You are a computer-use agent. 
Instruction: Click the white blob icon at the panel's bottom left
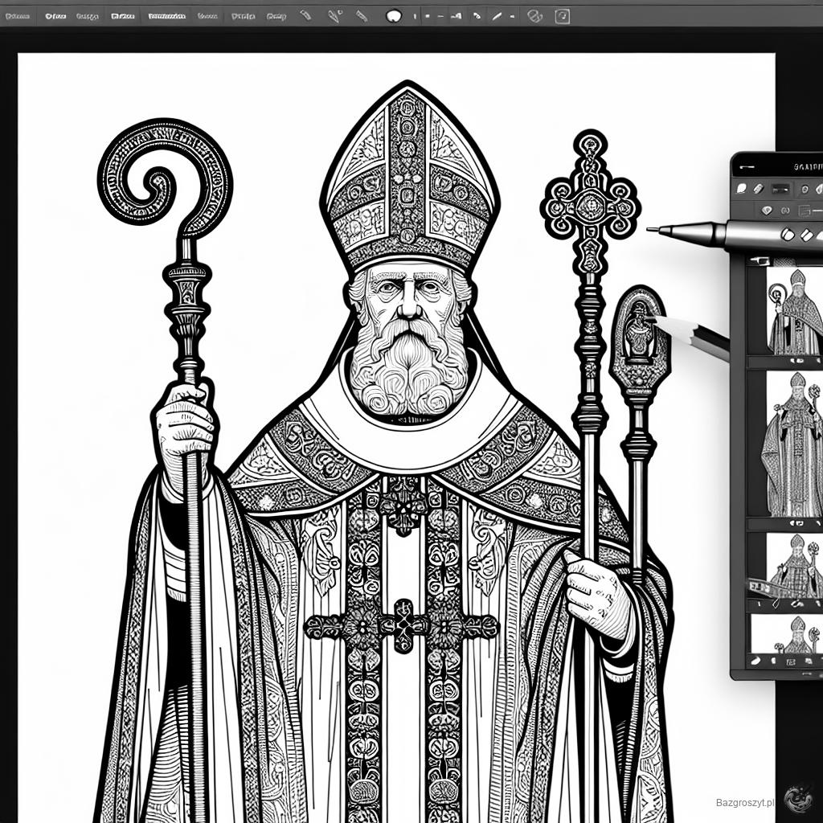point(755,661)
